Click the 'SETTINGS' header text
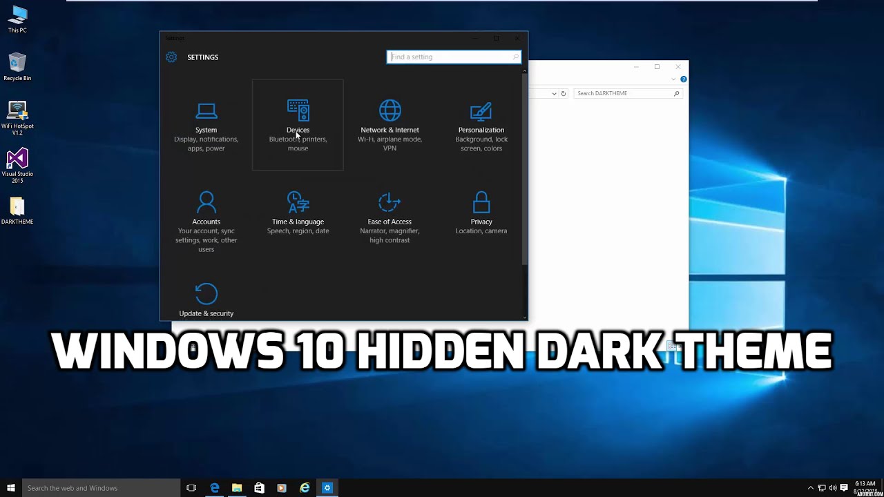 [202, 57]
